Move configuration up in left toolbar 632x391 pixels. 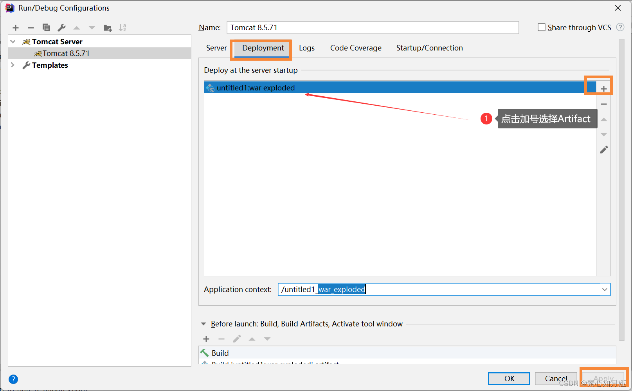(x=77, y=28)
